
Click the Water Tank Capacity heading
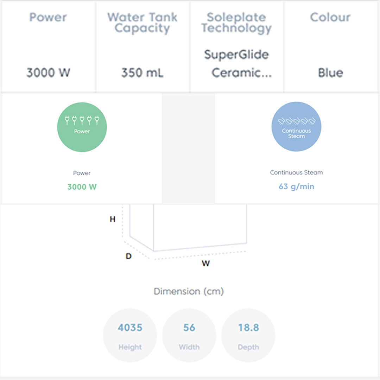(142, 23)
